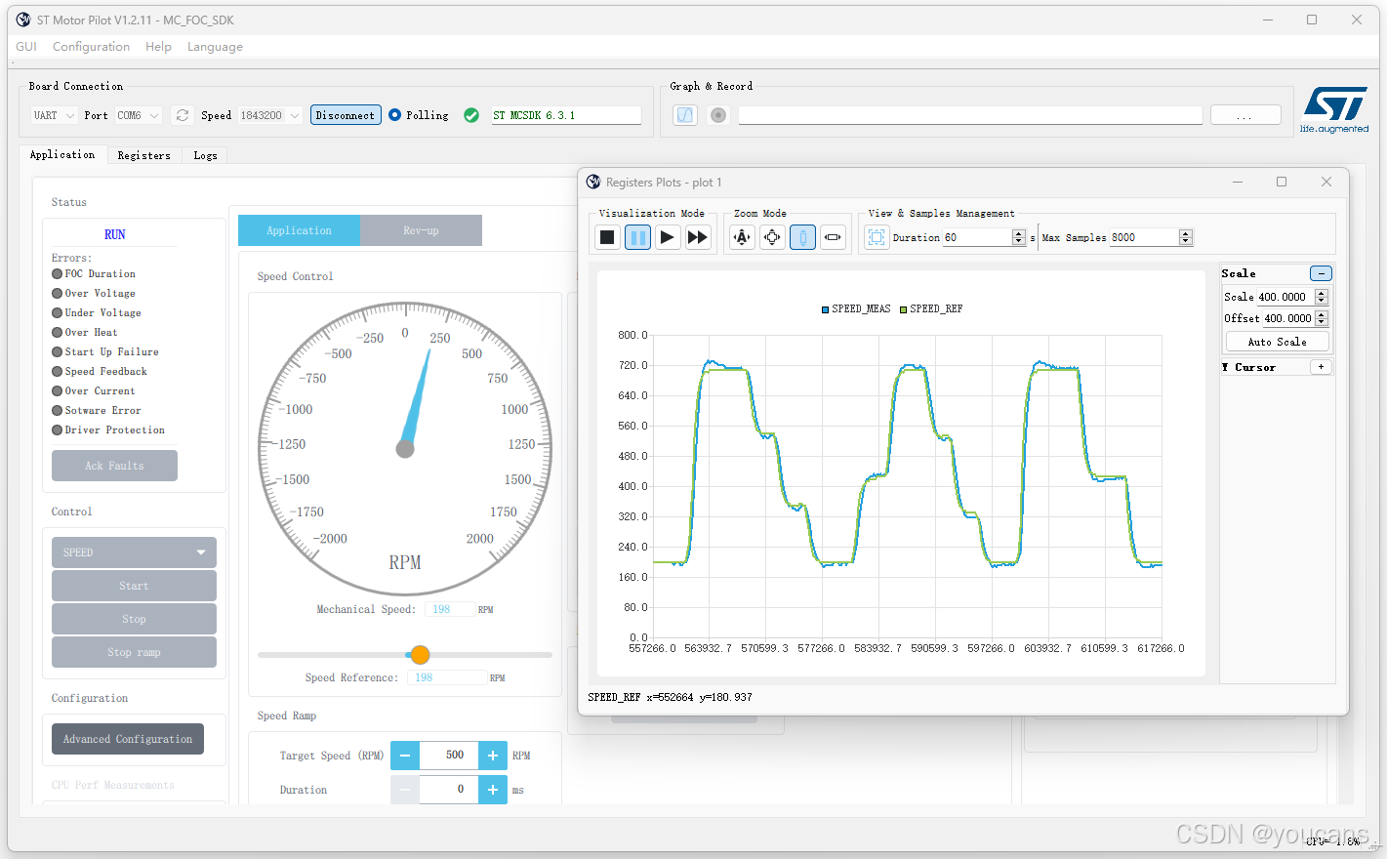Open the SPEED control mode dropdown
Image resolution: width=1387 pixels, height=859 pixels.
click(134, 552)
